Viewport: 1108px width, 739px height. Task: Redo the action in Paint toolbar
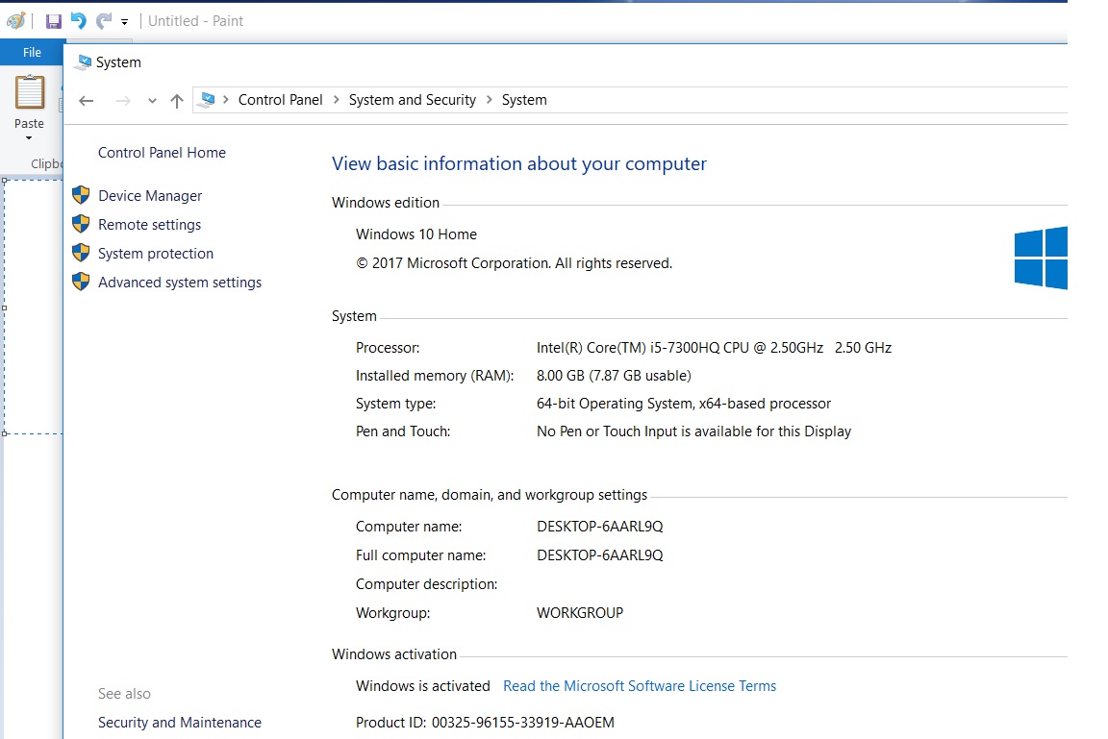[x=104, y=21]
